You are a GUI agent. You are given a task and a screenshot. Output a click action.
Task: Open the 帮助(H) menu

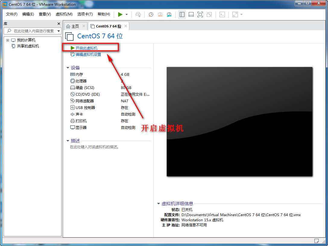coord(104,14)
